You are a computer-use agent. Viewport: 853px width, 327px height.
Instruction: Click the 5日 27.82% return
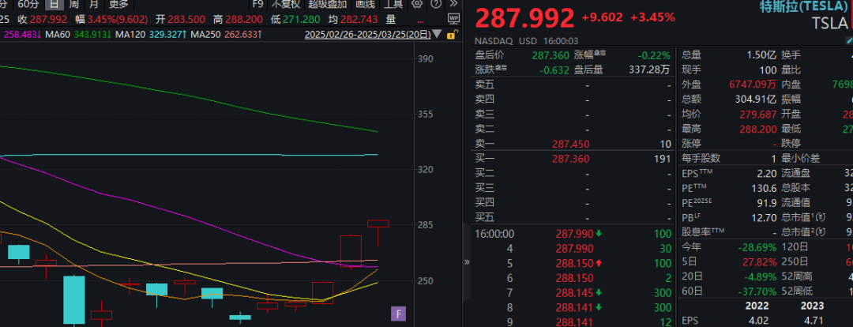759,262
